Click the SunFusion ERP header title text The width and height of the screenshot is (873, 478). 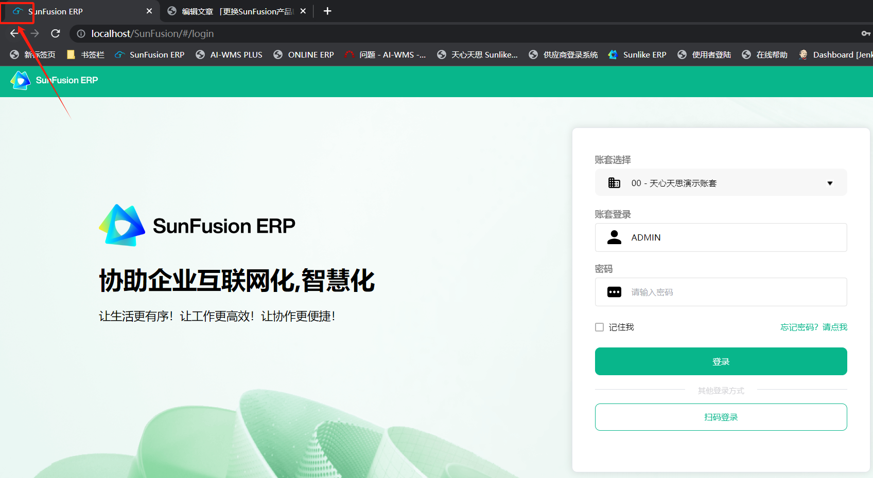67,80
